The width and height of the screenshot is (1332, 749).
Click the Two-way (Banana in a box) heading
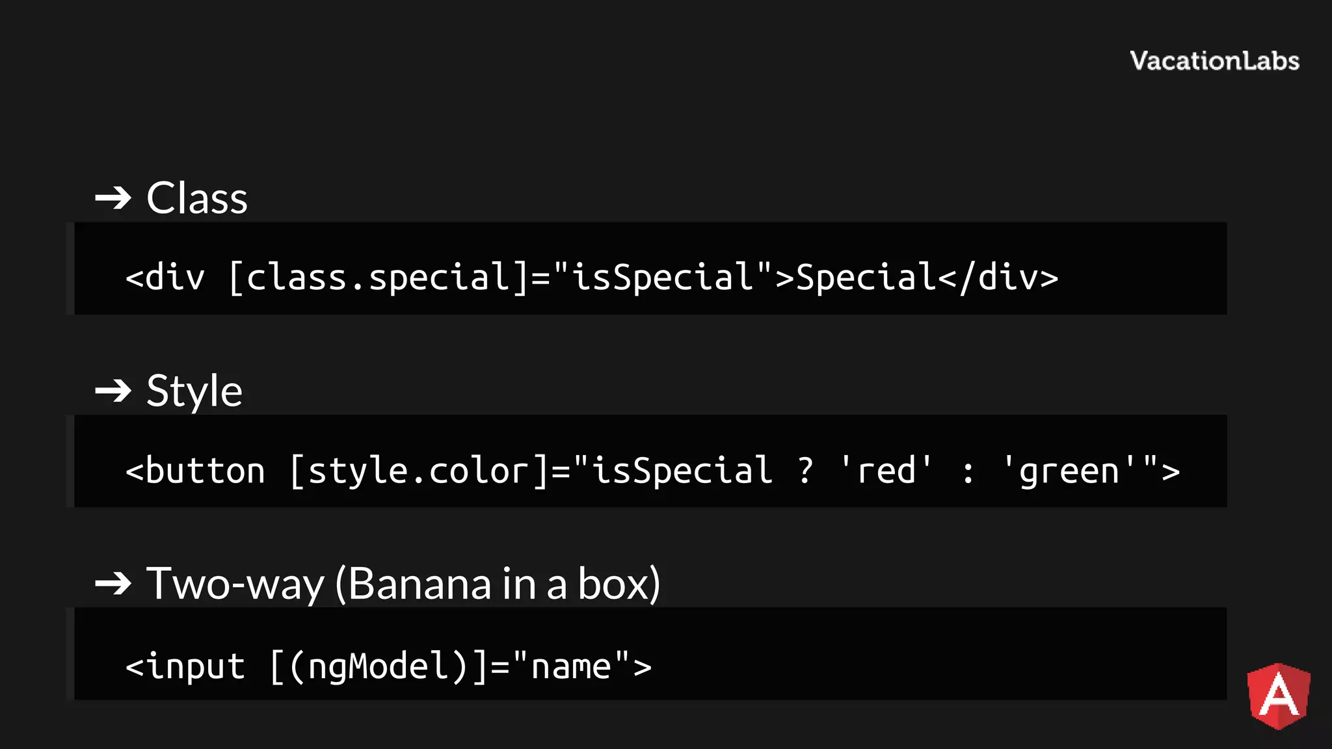pos(403,583)
